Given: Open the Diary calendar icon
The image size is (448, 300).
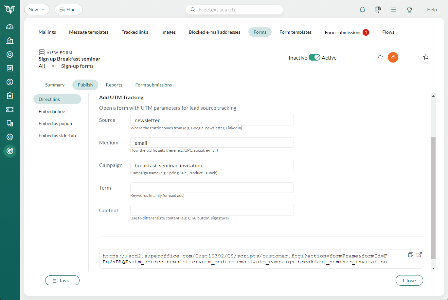Looking at the screenshot, I should coord(9,68).
